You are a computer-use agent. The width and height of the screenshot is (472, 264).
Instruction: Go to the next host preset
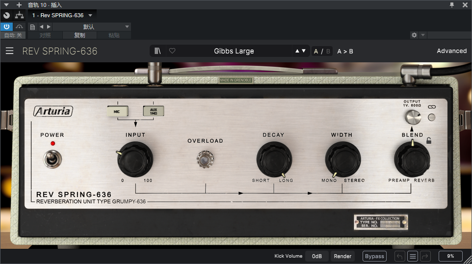(x=49, y=27)
